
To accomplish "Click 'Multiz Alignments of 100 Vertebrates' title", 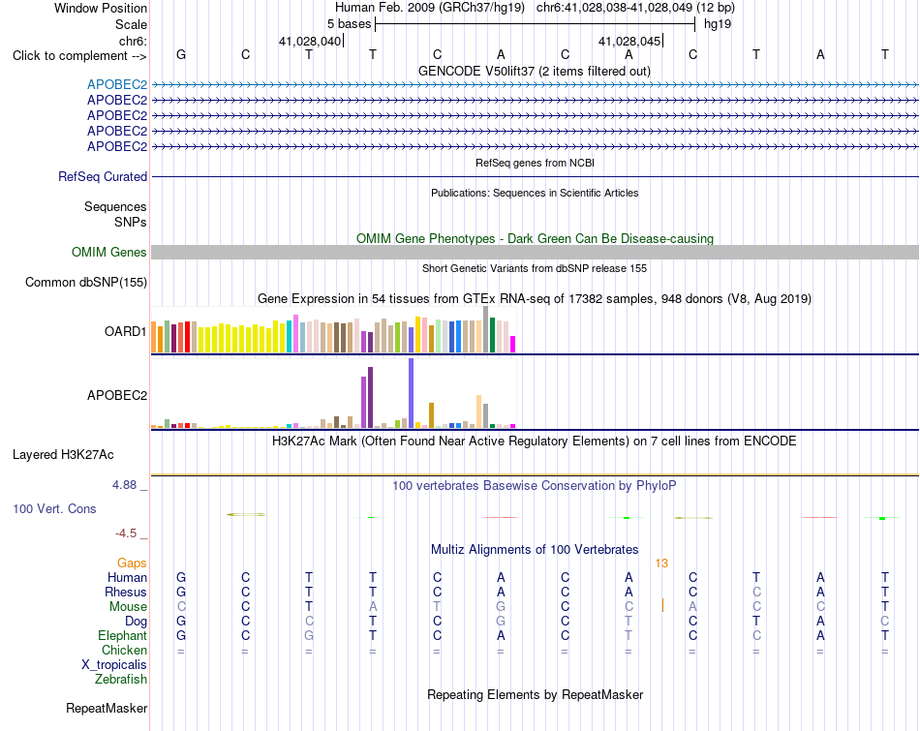I will (x=535, y=550).
